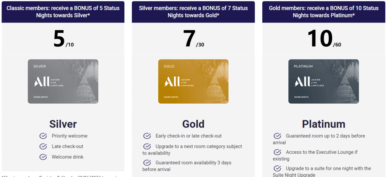386x177 pixels.
Task: Click checkmark beside Suite Night Upgrade benefit
Action: click(277, 168)
